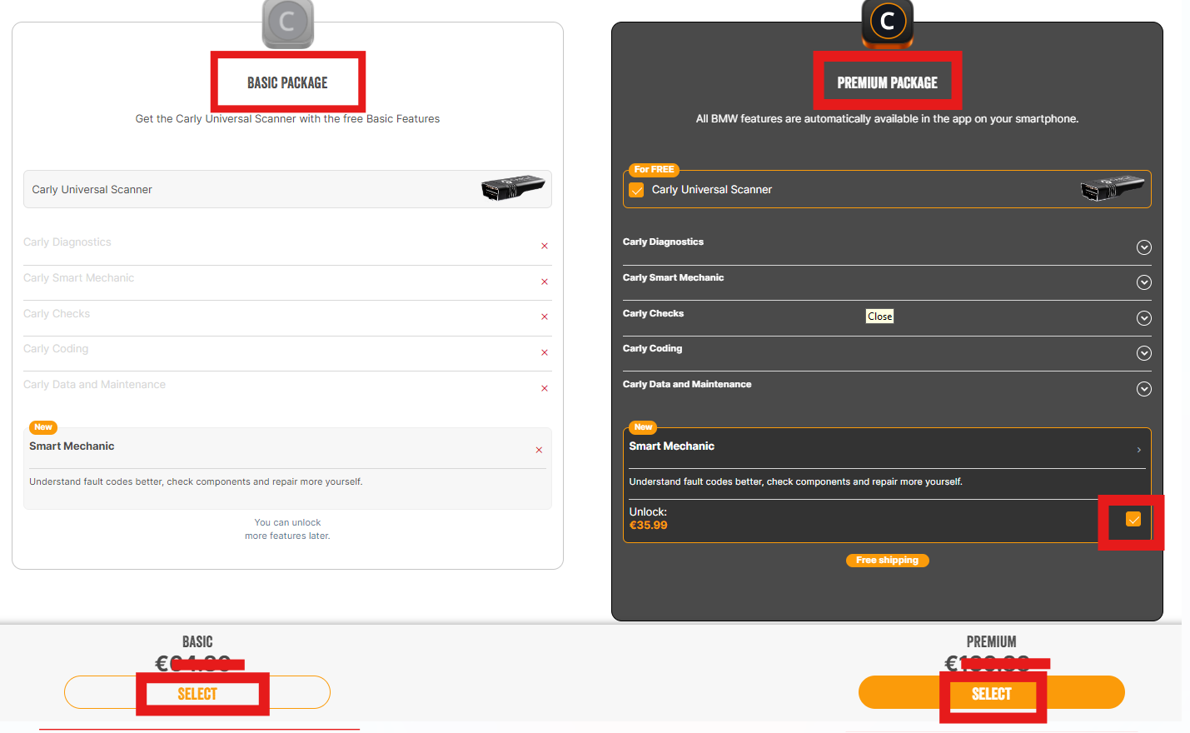Click the red X beside Basic Data and Maintenance
This screenshot has width=1190, height=733.
coord(545,388)
